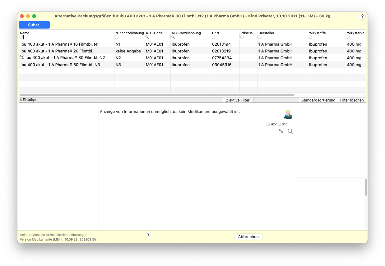This screenshot has width=385, height=266.
Task: Click the '4 Einträge' status text
Action: 28,100
